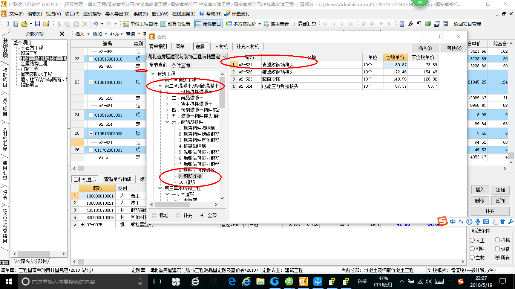Click 替换(R) button in query dialog
This screenshot has width=515, height=289.
coord(454,48)
